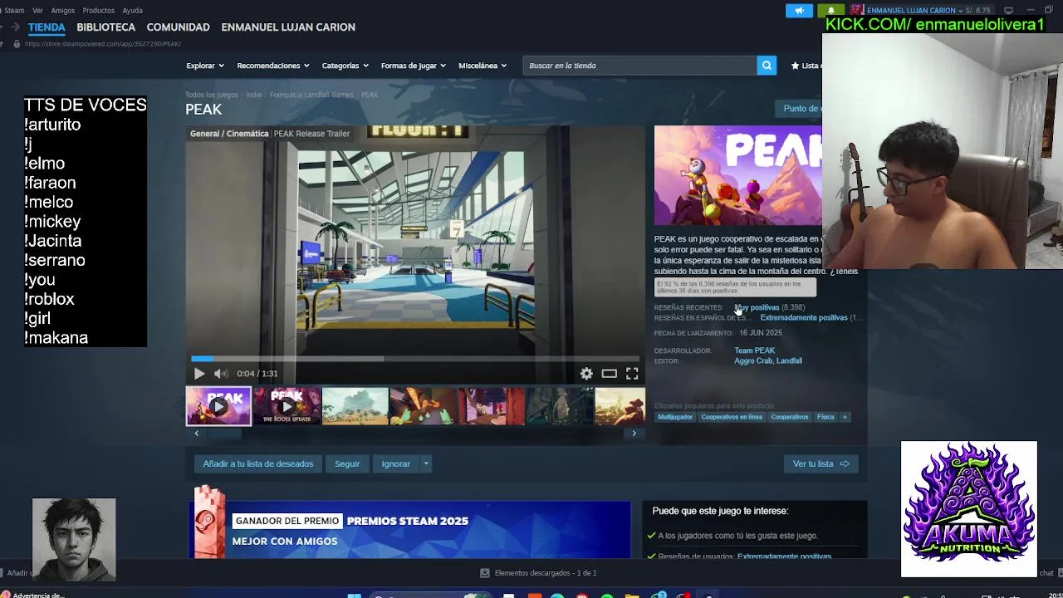1063x598 pixels.
Task: Click the blue store search magnifier button
Action: pos(767,66)
